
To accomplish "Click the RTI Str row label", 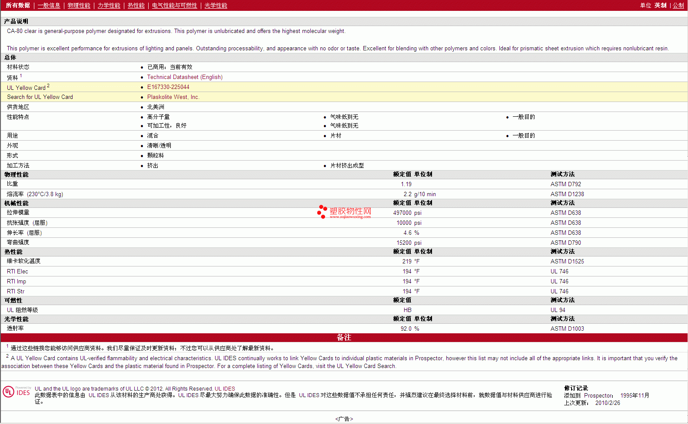I will pos(16,291).
